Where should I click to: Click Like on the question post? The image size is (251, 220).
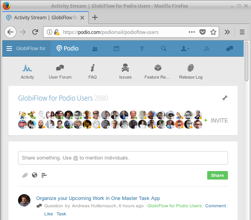(x=48, y=214)
